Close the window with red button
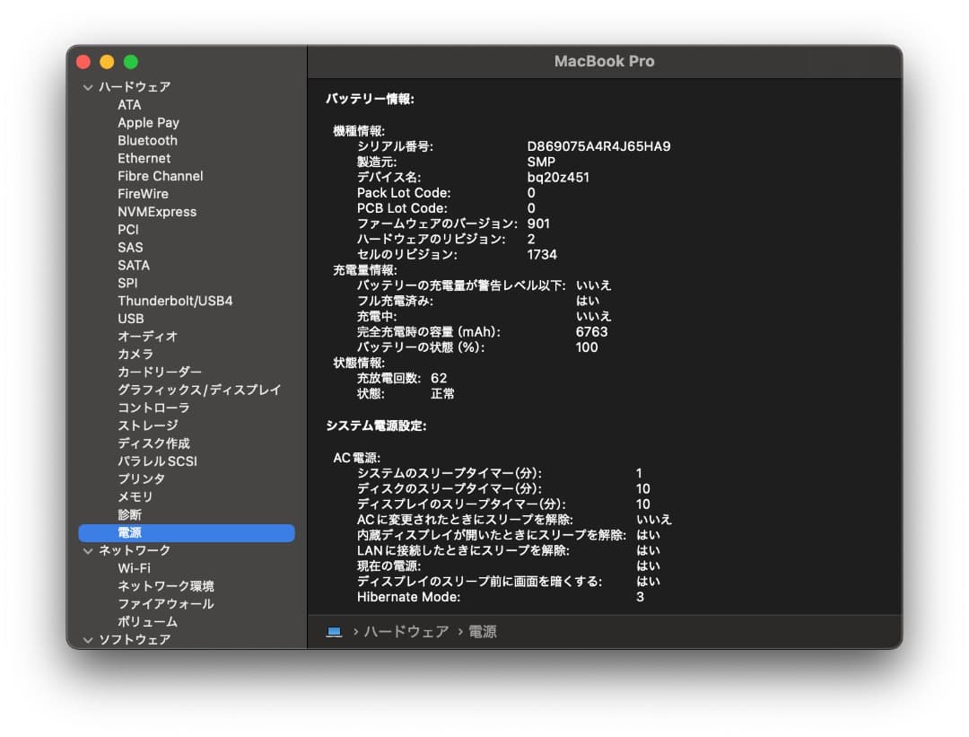The width and height of the screenshot is (969, 737). [x=83, y=62]
